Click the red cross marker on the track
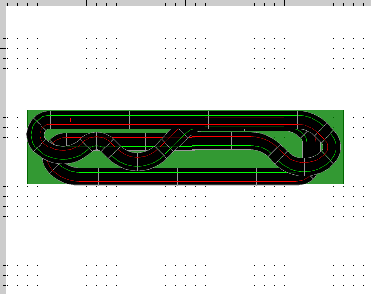 pos(70,120)
